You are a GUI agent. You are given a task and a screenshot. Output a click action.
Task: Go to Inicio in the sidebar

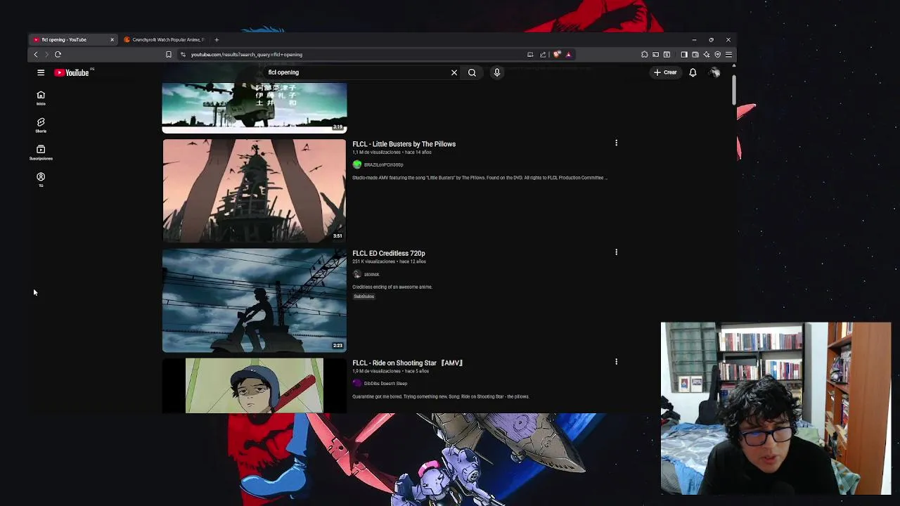pyautogui.click(x=41, y=98)
